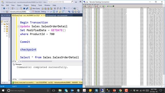Click the Database Engine Query icon
This screenshot has height=93, width=165.
point(43,9)
